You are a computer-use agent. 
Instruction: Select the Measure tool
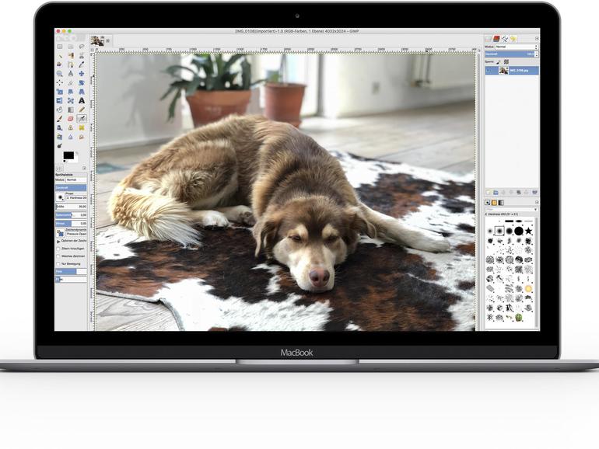tap(71, 74)
